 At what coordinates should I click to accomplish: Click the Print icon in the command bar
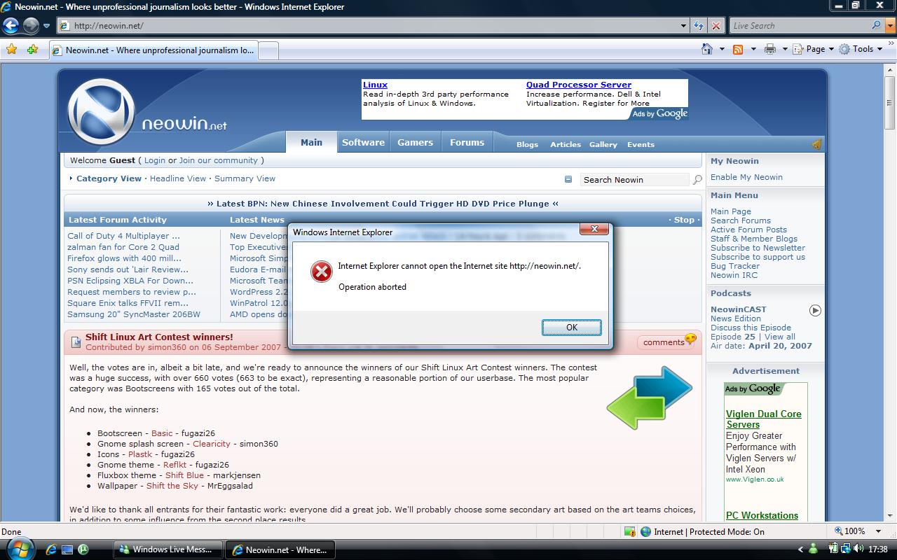(x=770, y=49)
